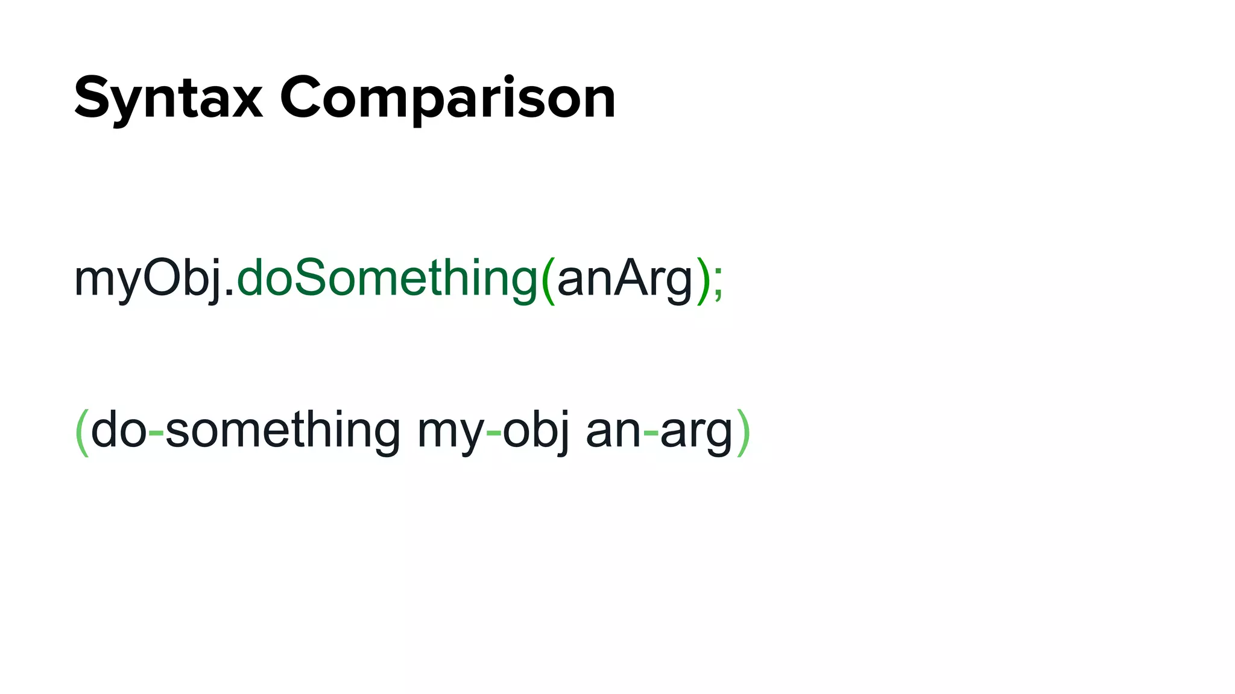
Task: Click the light green opening parenthesis before do-something
Action: 82,432
